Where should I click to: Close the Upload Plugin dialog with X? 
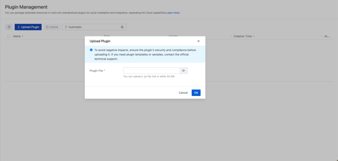pos(198,41)
